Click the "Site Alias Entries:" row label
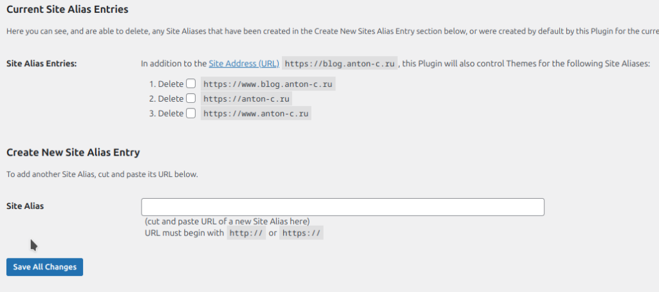 click(41, 64)
